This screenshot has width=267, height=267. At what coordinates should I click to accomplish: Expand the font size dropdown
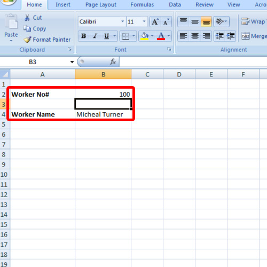click(x=144, y=21)
